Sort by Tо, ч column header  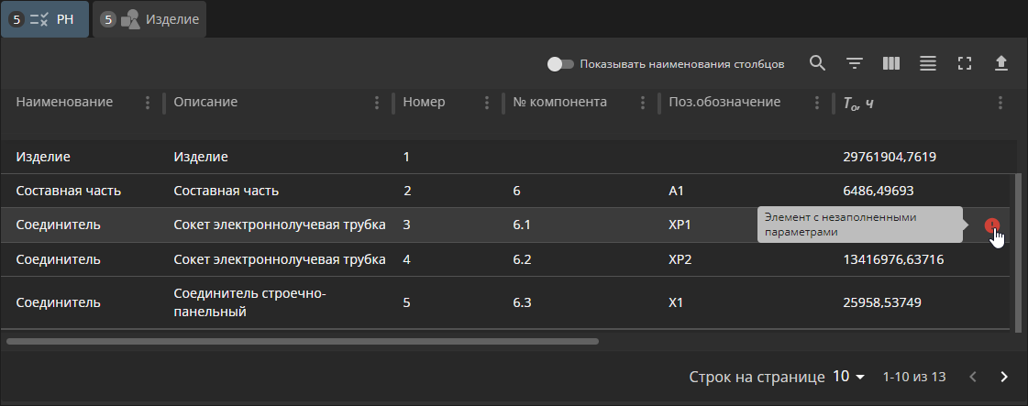857,103
